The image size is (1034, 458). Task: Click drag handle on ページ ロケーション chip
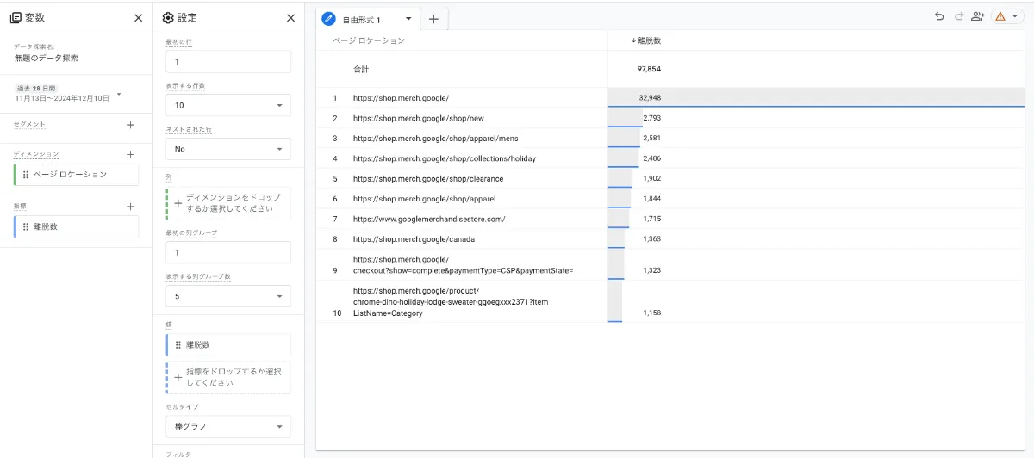(26, 175)
